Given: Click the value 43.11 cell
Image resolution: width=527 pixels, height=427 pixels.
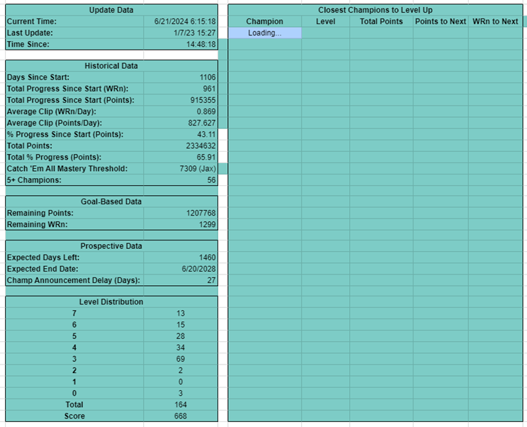Looking at the screenshot, I should [181, 135].
